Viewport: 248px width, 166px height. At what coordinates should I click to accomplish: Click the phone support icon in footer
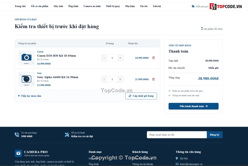point(17,134)
